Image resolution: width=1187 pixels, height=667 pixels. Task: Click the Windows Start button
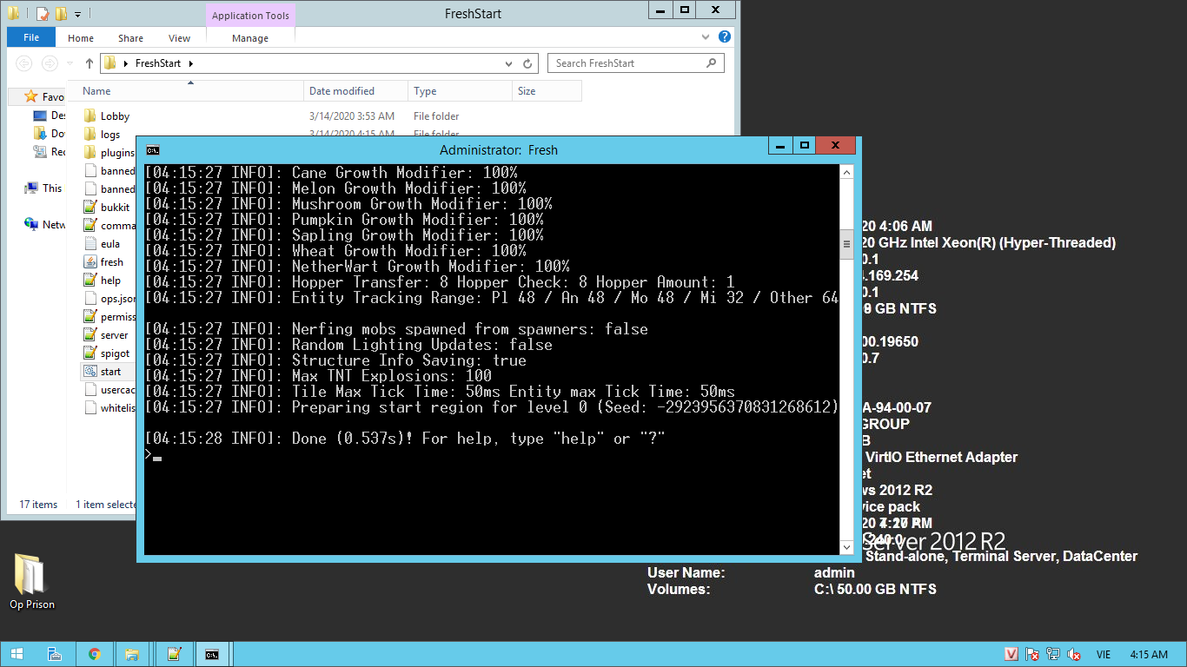coord(17,654)
